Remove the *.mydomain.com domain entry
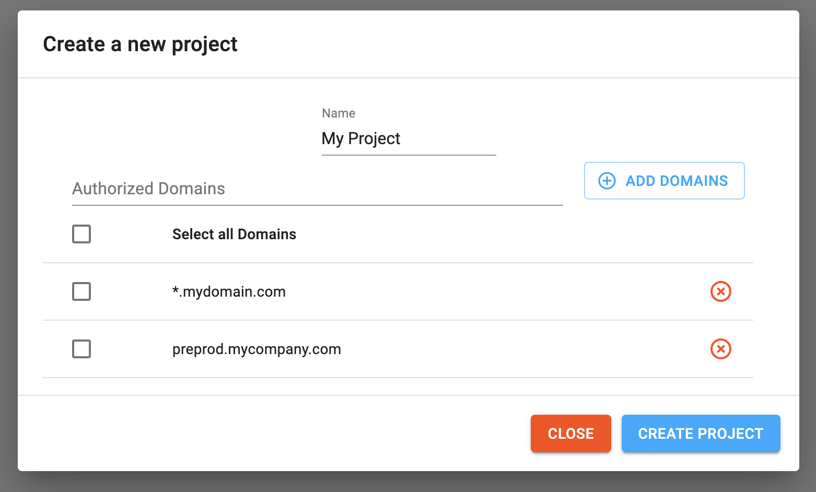 click(x=720, y=291)
